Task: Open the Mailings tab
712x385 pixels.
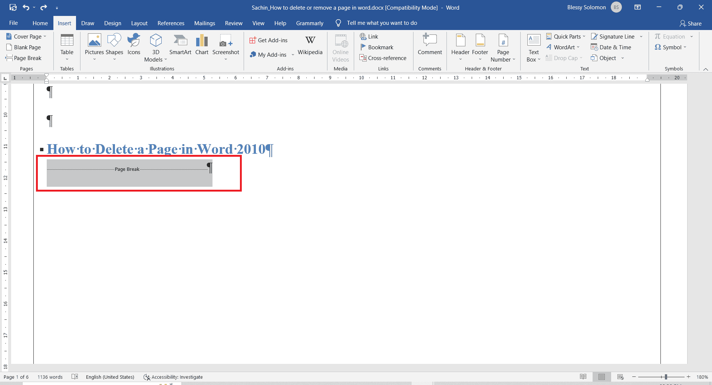Action: [x=204, y=23]
